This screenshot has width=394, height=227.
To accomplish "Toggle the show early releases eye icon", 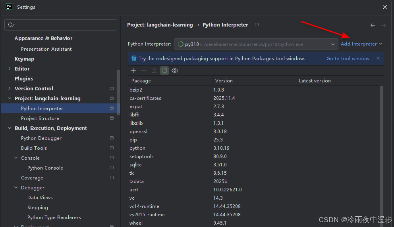I will click(175, 71).
